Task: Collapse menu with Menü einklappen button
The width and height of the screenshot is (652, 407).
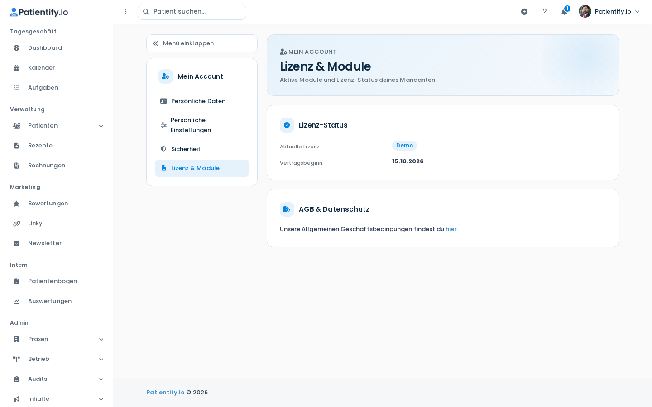Action: (x=202, y=43)
